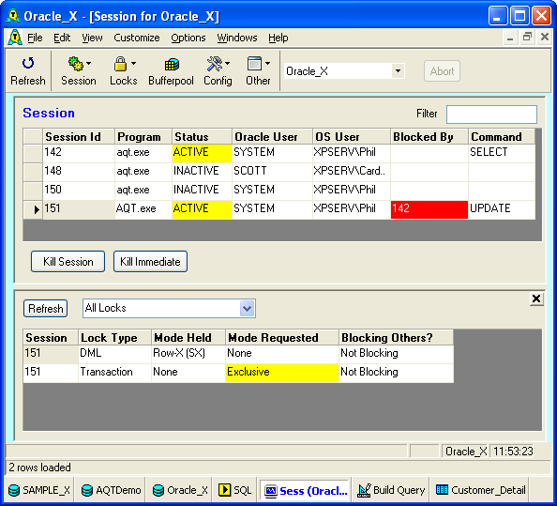Screen dimensions: 557x506
Task: Click the Refresh toolbar icon
Action: point(28,63)
